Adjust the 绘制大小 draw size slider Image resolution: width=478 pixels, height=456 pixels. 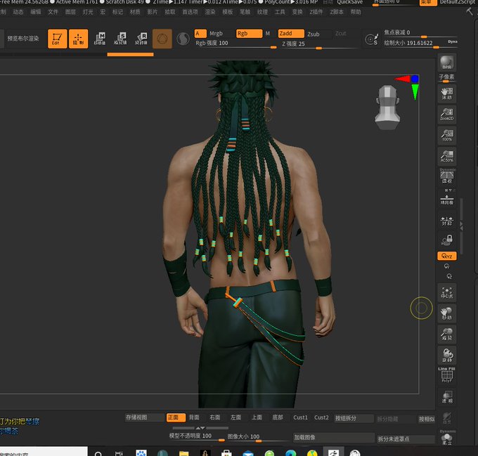[415, 44]
